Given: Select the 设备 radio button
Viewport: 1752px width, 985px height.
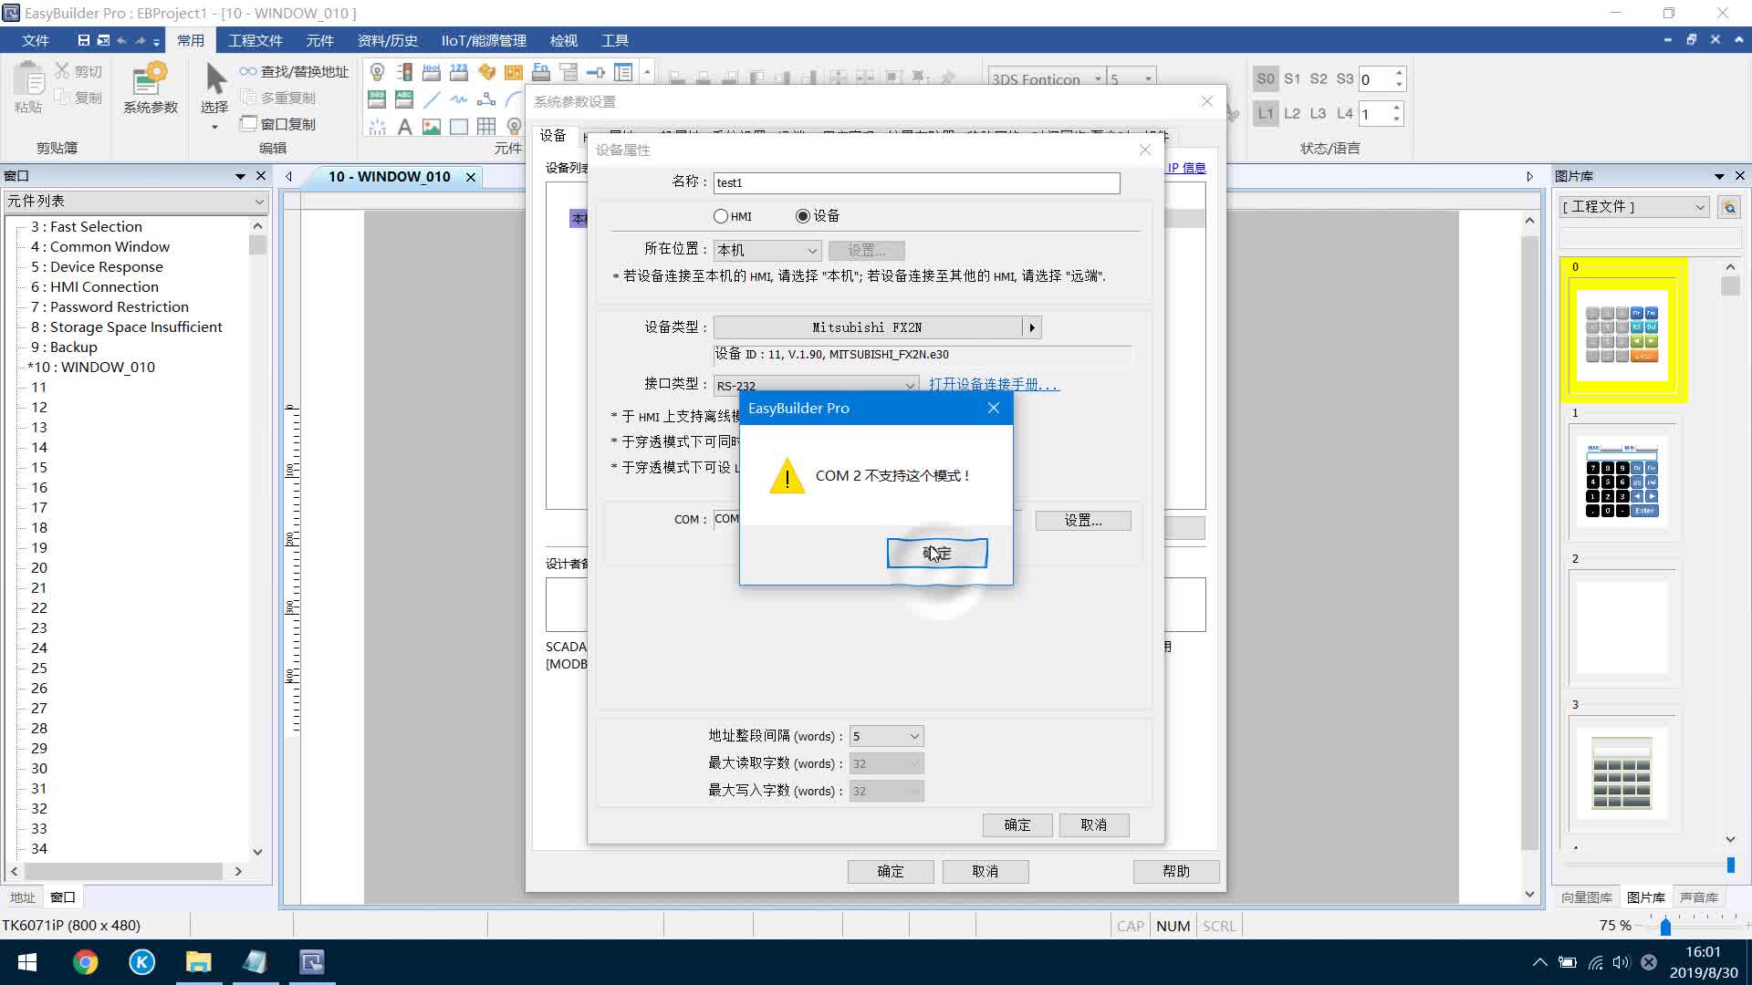Looking at the screenshot, I should 803,216.
